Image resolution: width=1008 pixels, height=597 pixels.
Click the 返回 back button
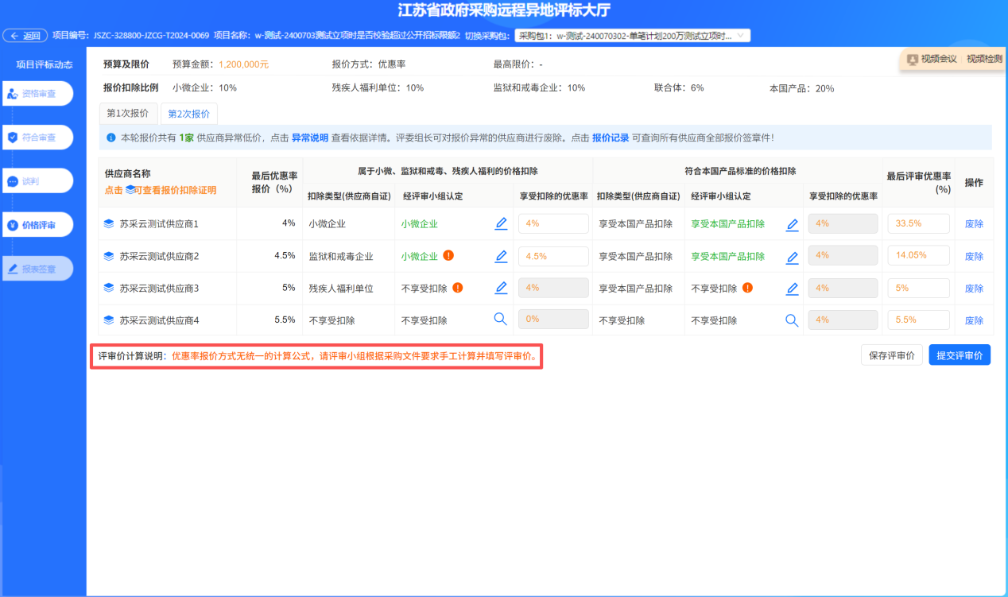[x=25, y=36]
